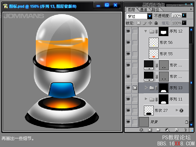
Task: Open the opacity slider arrow
Action: pos(184,15)
